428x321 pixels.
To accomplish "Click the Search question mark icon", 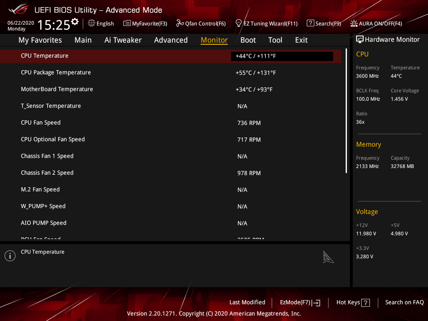I will [x=311, y=23].
